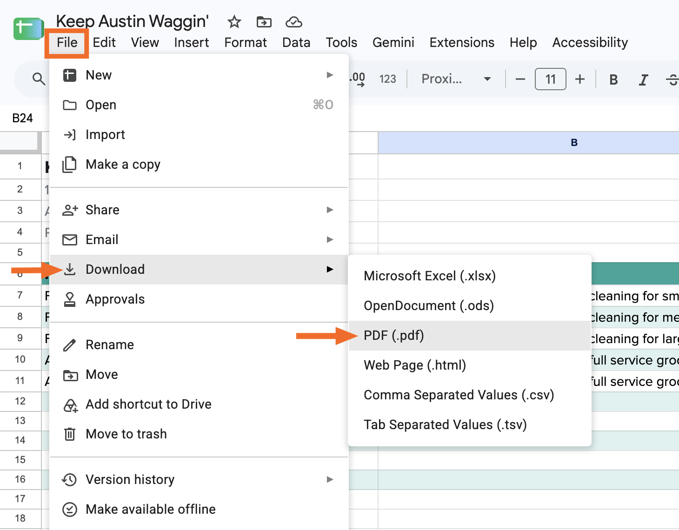Viewport: 679px width, 530px height.
Task: Toggle strikethrough formatting
Action: [672, 79]
